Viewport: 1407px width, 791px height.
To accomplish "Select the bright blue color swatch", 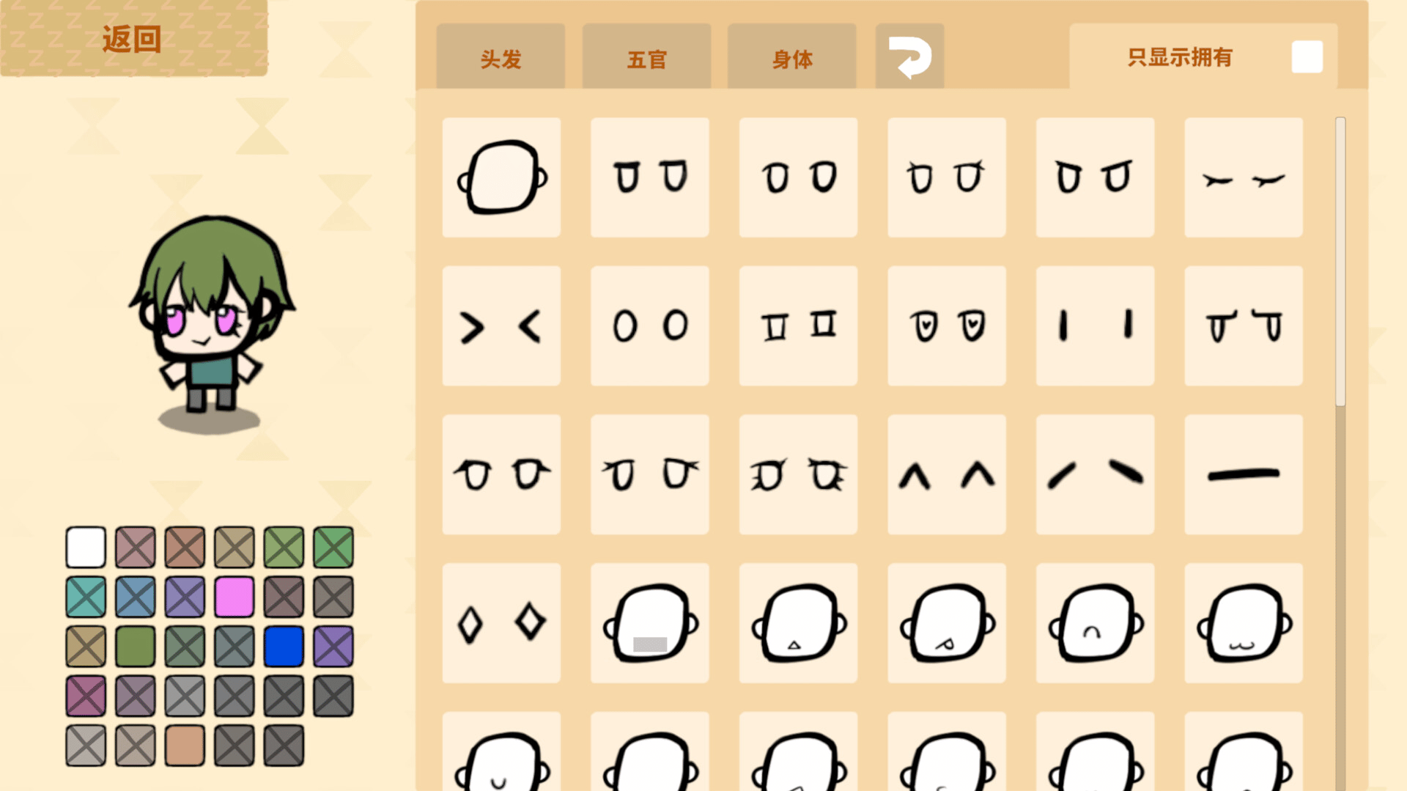I will (284, 646).
